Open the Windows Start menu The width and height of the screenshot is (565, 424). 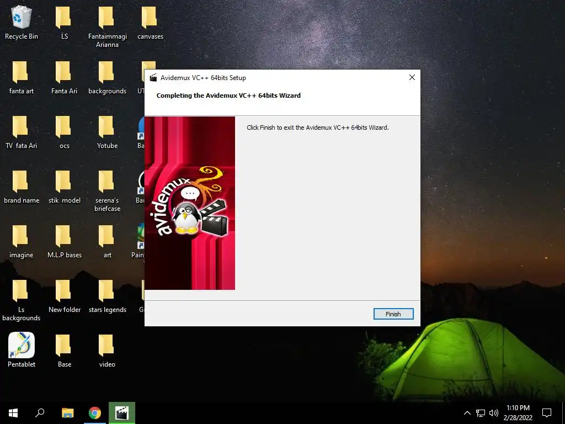13,413
